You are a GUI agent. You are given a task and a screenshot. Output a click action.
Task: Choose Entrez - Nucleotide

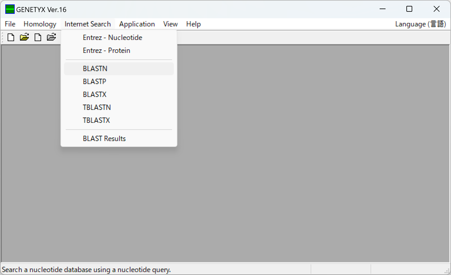(119, 38)
